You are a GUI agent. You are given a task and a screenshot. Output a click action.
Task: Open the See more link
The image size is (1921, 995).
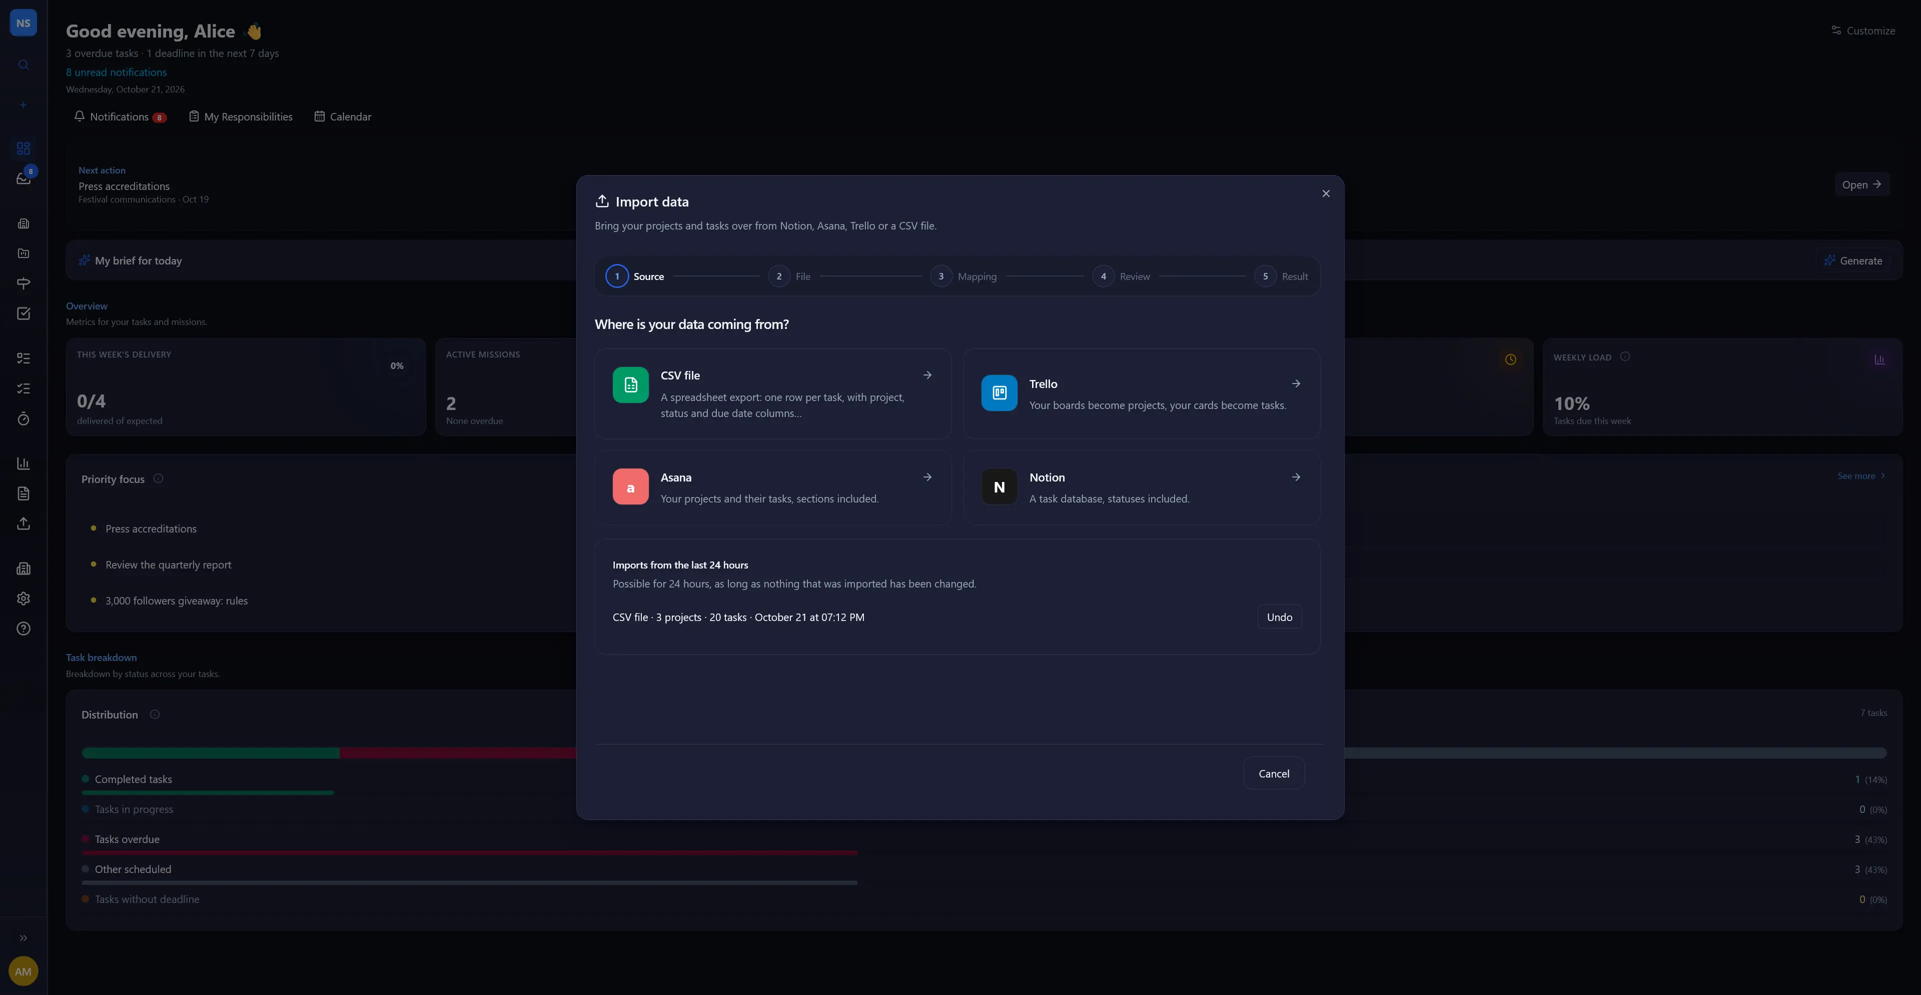1860,475
